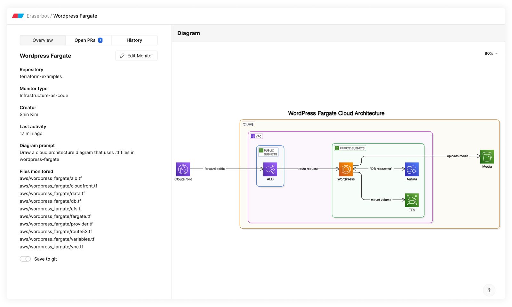
Task: Click the 'uploads media' arrow label
Action: [458, 156]
